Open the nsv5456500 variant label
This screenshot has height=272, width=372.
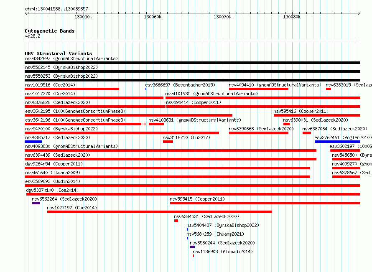pos(352,155)
